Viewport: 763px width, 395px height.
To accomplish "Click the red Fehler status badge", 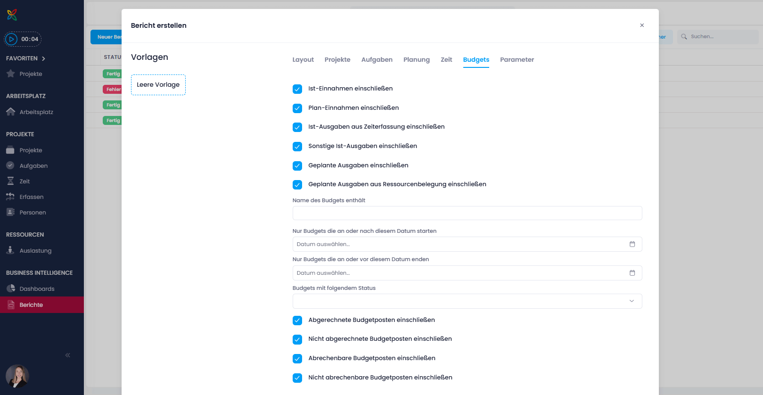I will [112, 89].
